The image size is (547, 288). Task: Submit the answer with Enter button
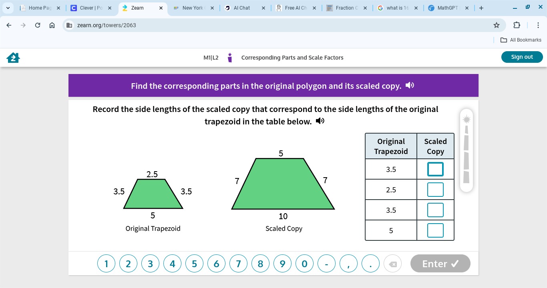pos(440,264)
